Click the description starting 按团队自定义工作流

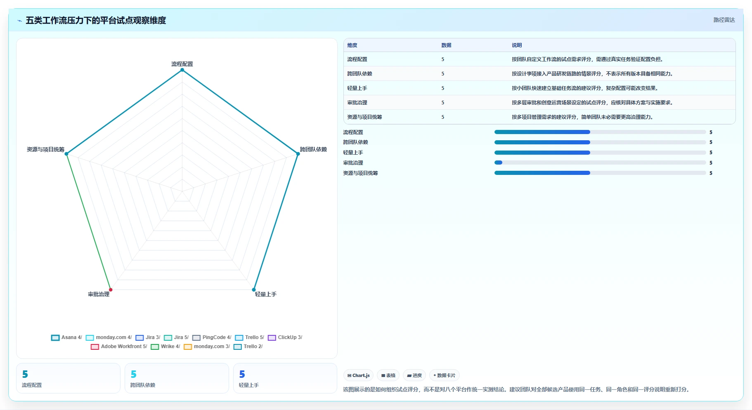click(x=588, y=59)
